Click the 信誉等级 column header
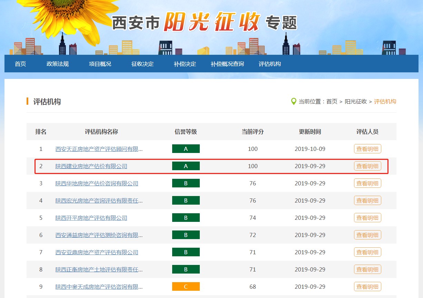The image size is (423, 298). pyautogui.click(x=186, y=132)
